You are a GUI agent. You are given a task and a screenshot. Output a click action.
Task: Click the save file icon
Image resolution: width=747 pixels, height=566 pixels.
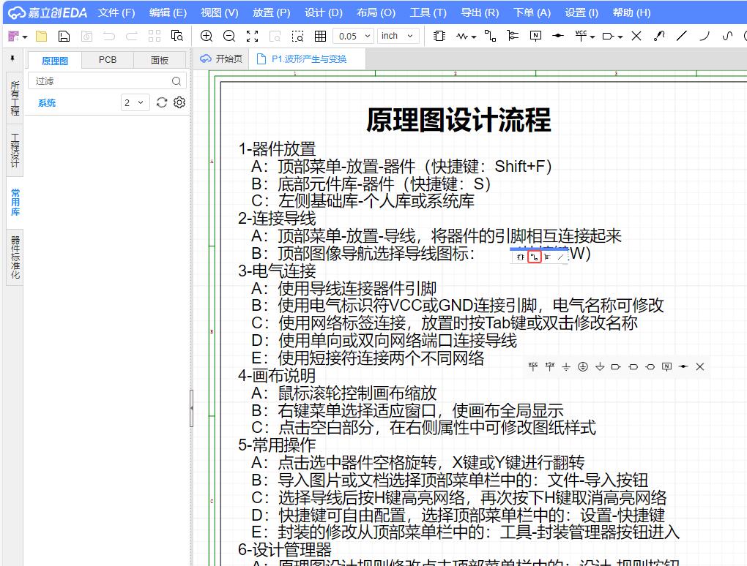tap(64, 36)
